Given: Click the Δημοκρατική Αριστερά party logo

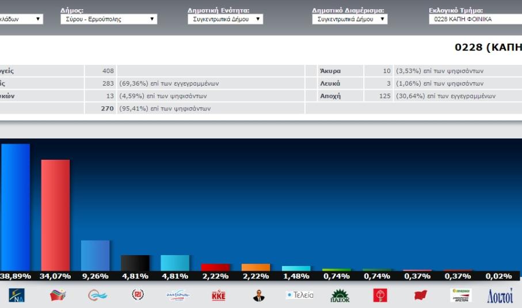Looking at the screenshot, I should click(x=460, y=295).
